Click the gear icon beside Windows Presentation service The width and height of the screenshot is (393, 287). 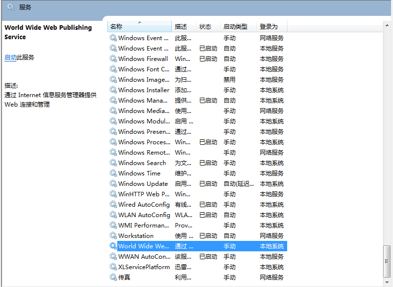click(x=113, y=131)
